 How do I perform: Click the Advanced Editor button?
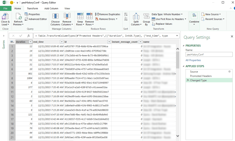36,19
